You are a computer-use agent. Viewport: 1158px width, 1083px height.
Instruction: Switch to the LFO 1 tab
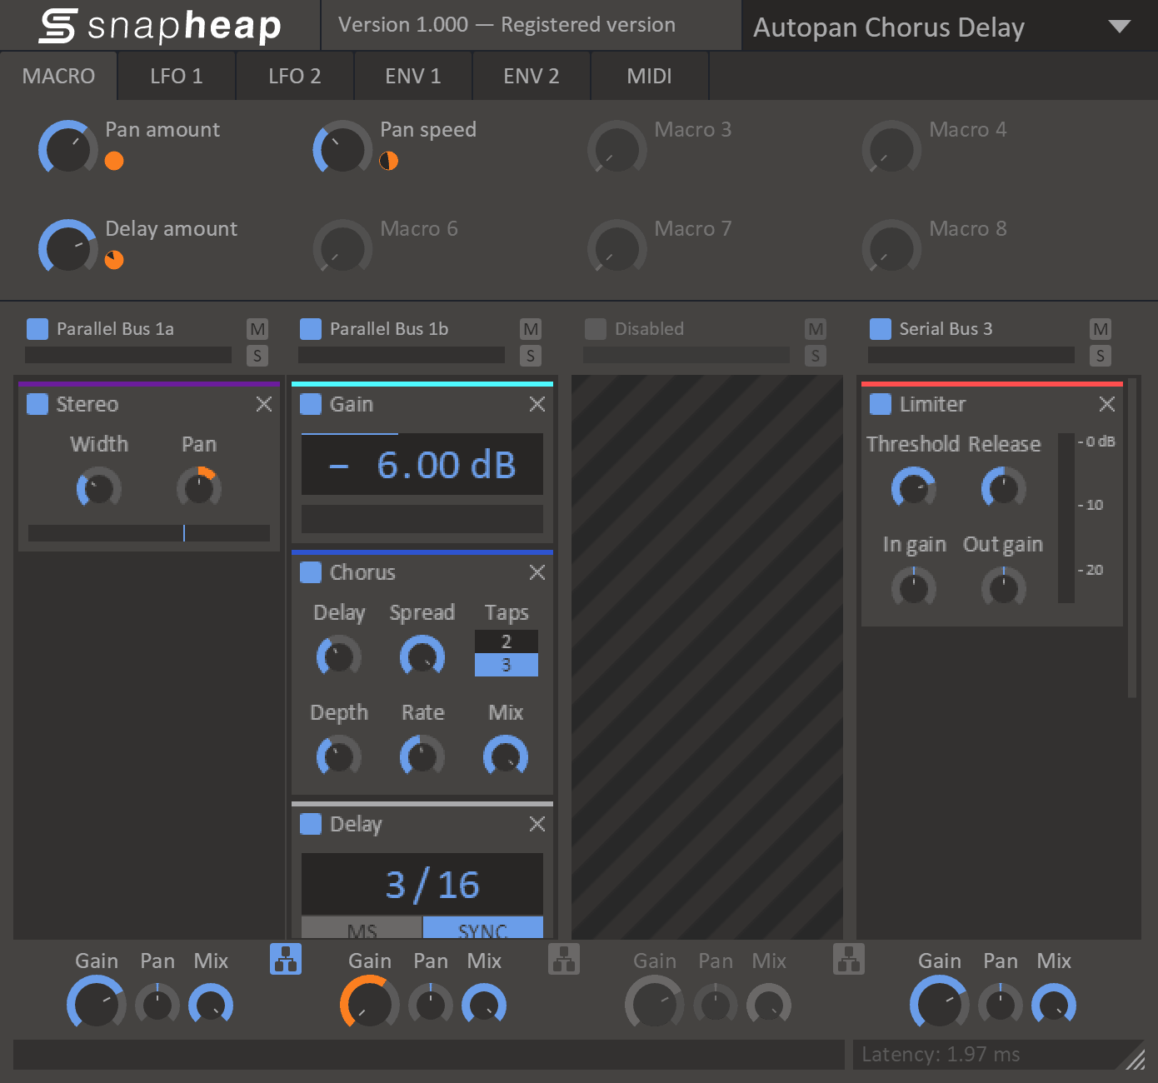pyautogui.click(x=176, y=76)
